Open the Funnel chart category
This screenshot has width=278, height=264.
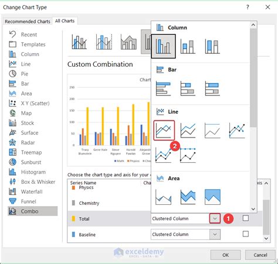pos(33,201)
